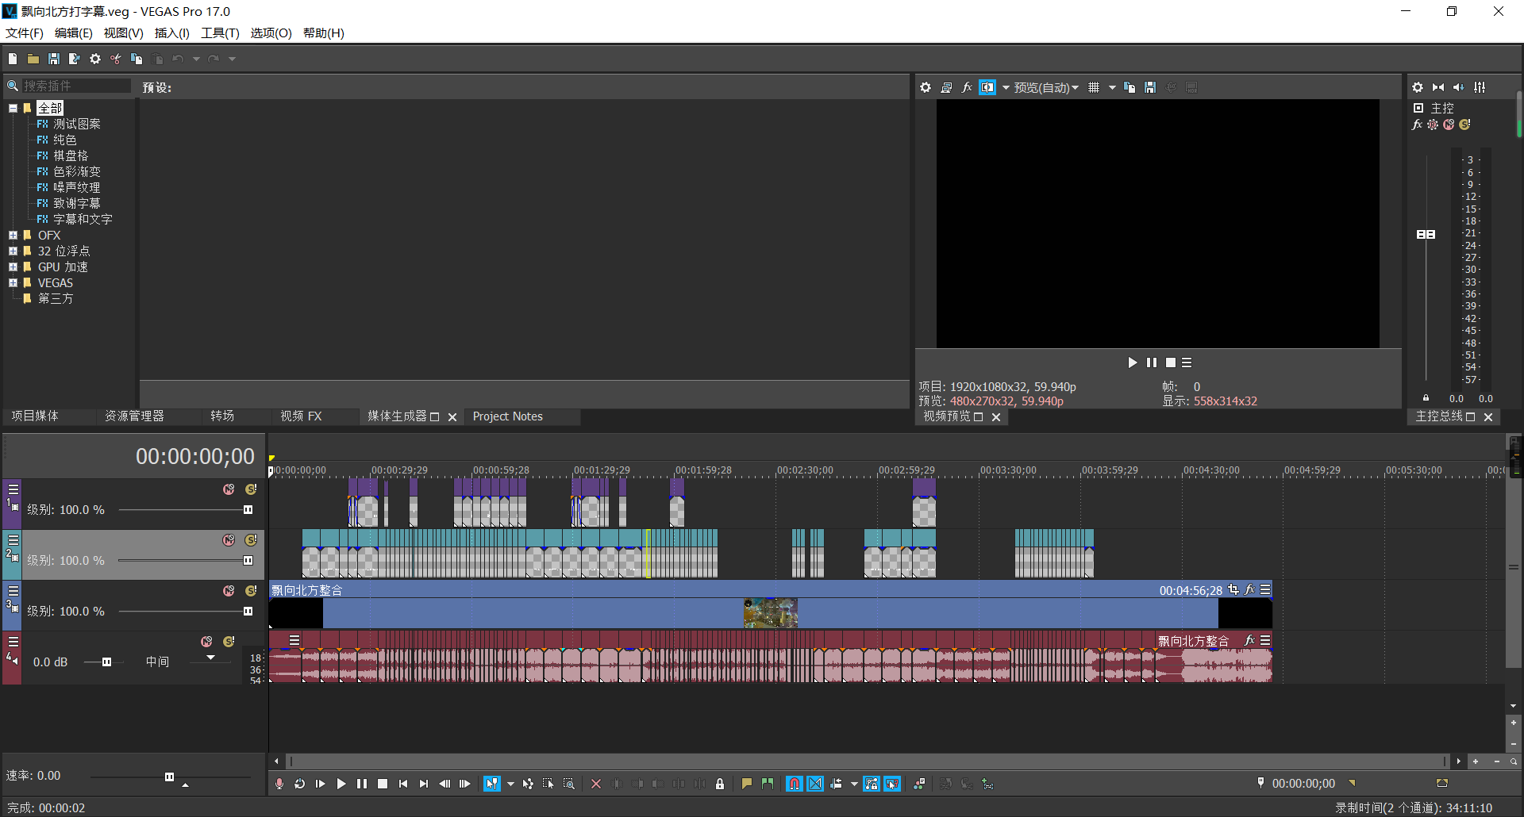This screenshot has width=1524, height=817.
Task: Select the Normal edit tool
Action: 492,784
